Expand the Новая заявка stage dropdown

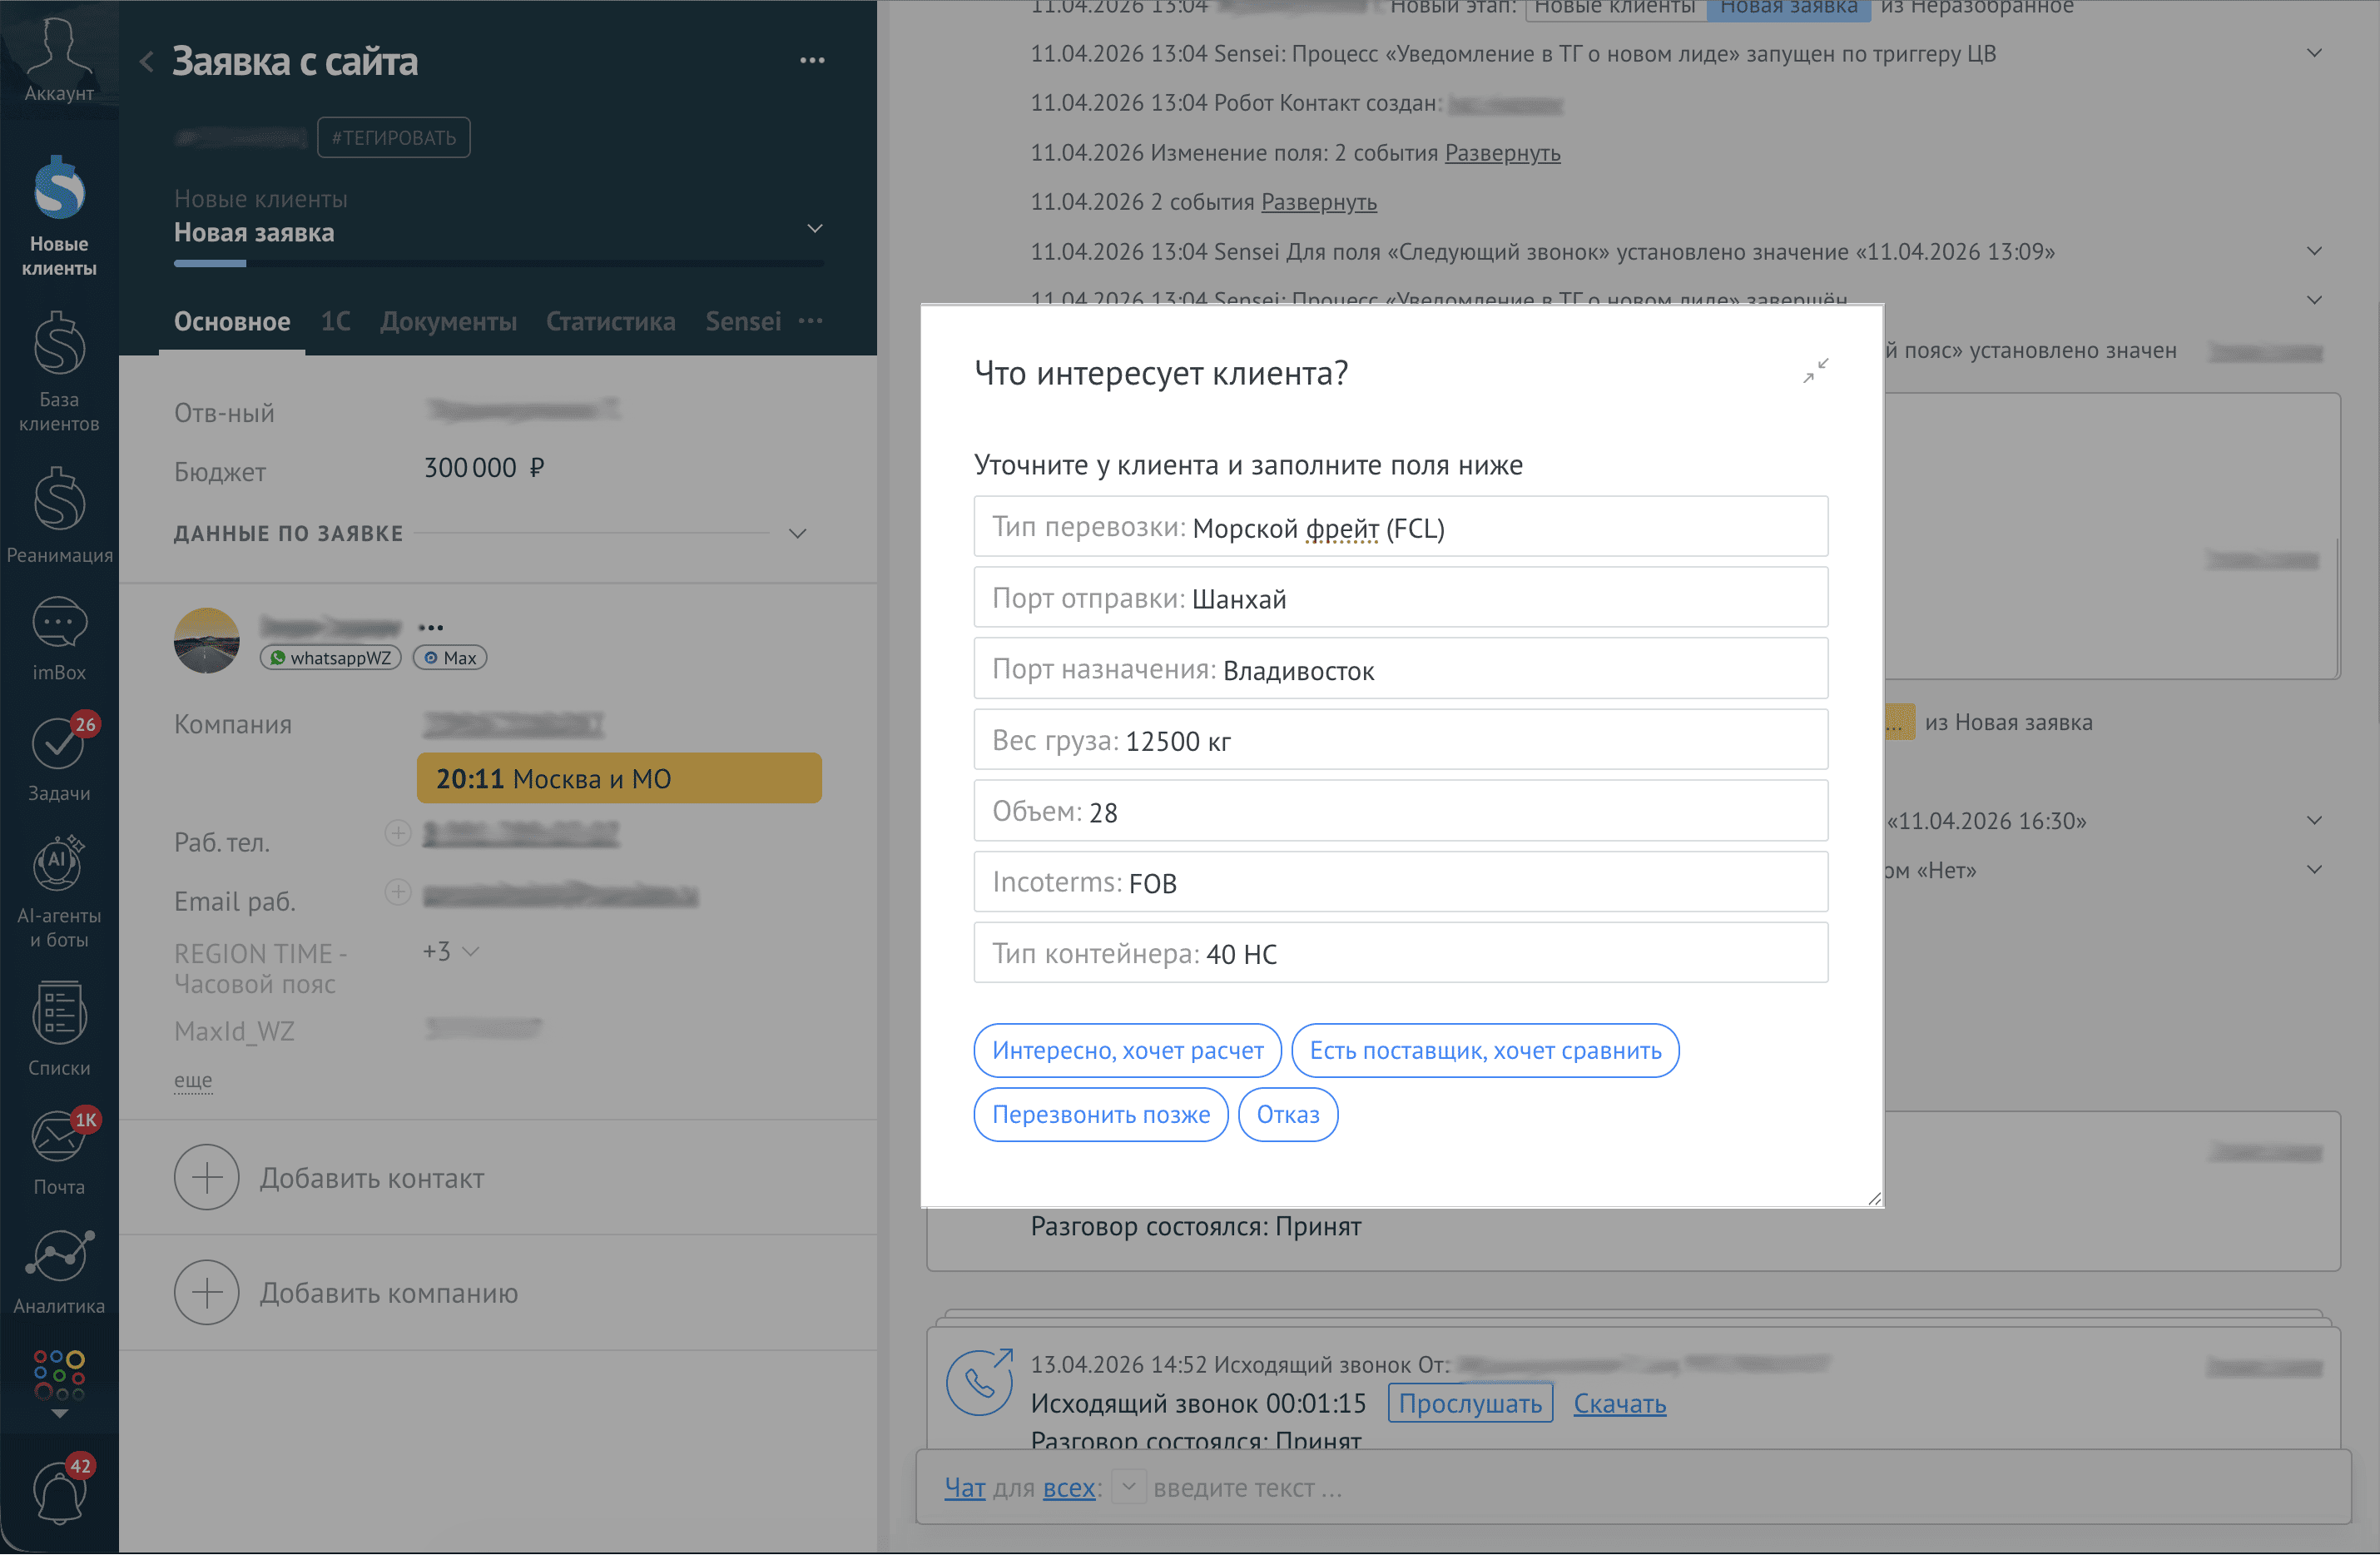815,229
